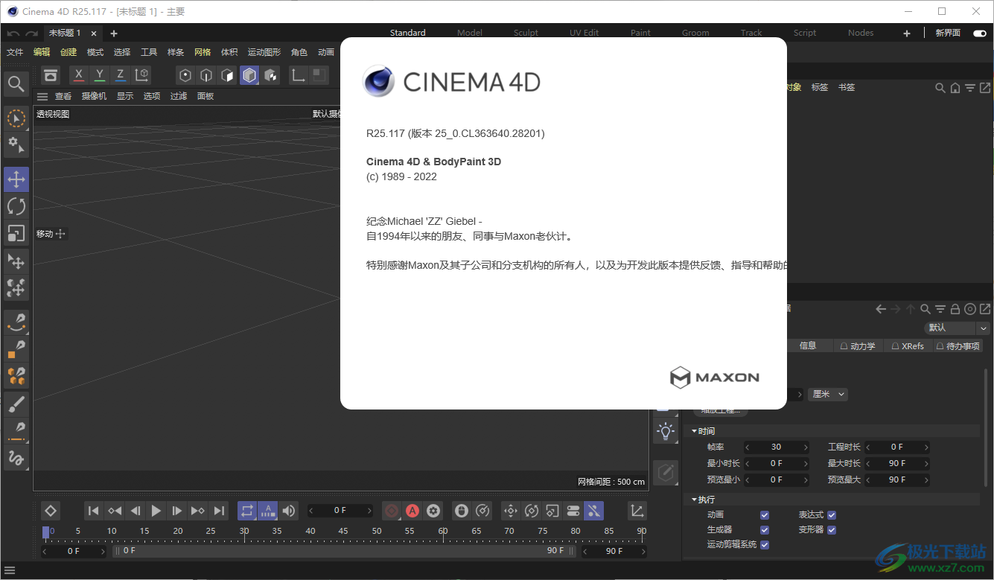
Task: Select the paint brush tool in left toolbar
Action: (x=16, y=404)
